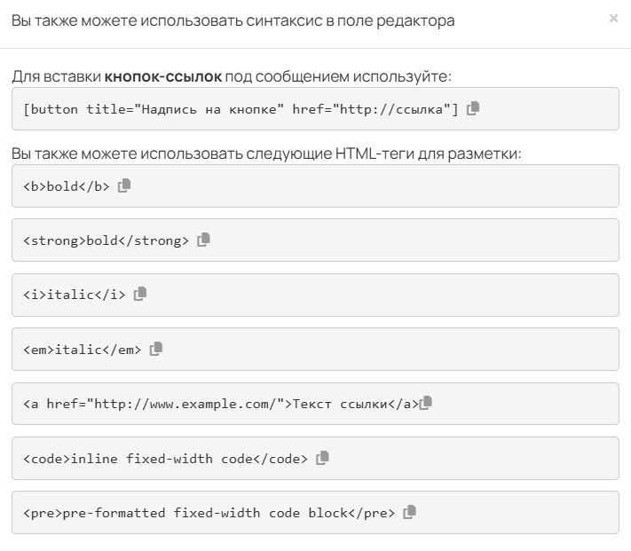Click the <em>italic</em> code text
631x551 pixels.
(83, 350)
